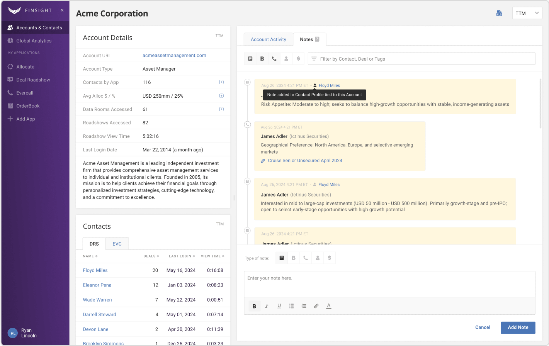Click the notes list scrollbar
This screenshot has width=549, height=346.
(x=540, y=103)
